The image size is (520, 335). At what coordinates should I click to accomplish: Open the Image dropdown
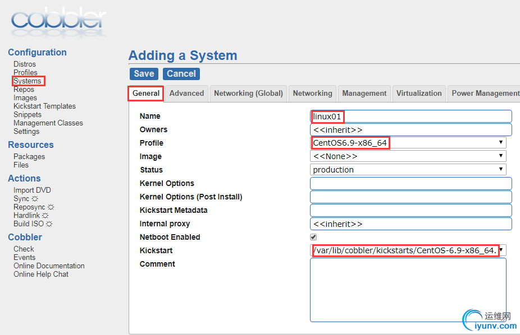pos(408,156)
